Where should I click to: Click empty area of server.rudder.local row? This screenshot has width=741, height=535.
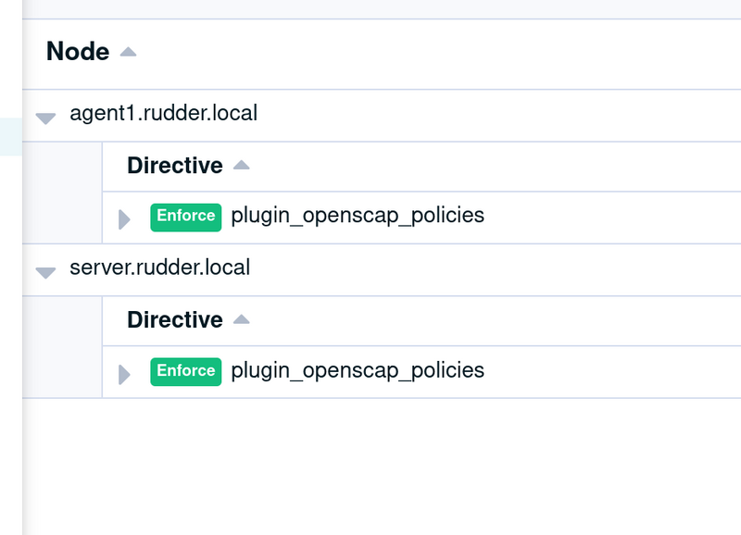pyautogui.click(x=496, y=269)
